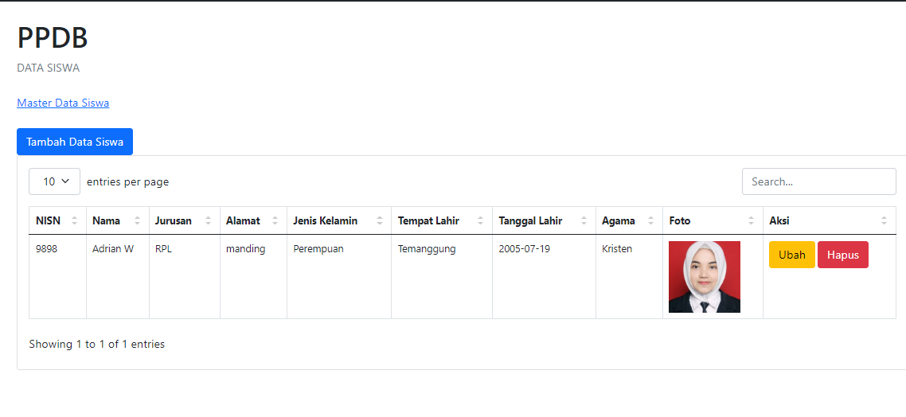This screenshot has width=906, height=417.
Task: Sort by Jenis Kelamin using arrow icon
Action: pos(380,221)
